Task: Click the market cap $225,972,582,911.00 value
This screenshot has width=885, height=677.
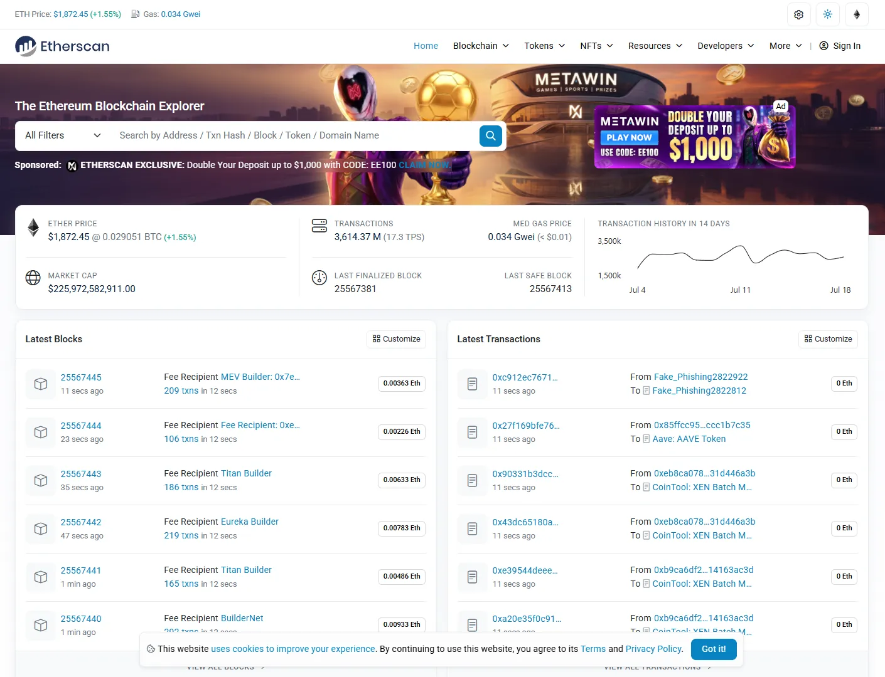Action: click(92, 289)
